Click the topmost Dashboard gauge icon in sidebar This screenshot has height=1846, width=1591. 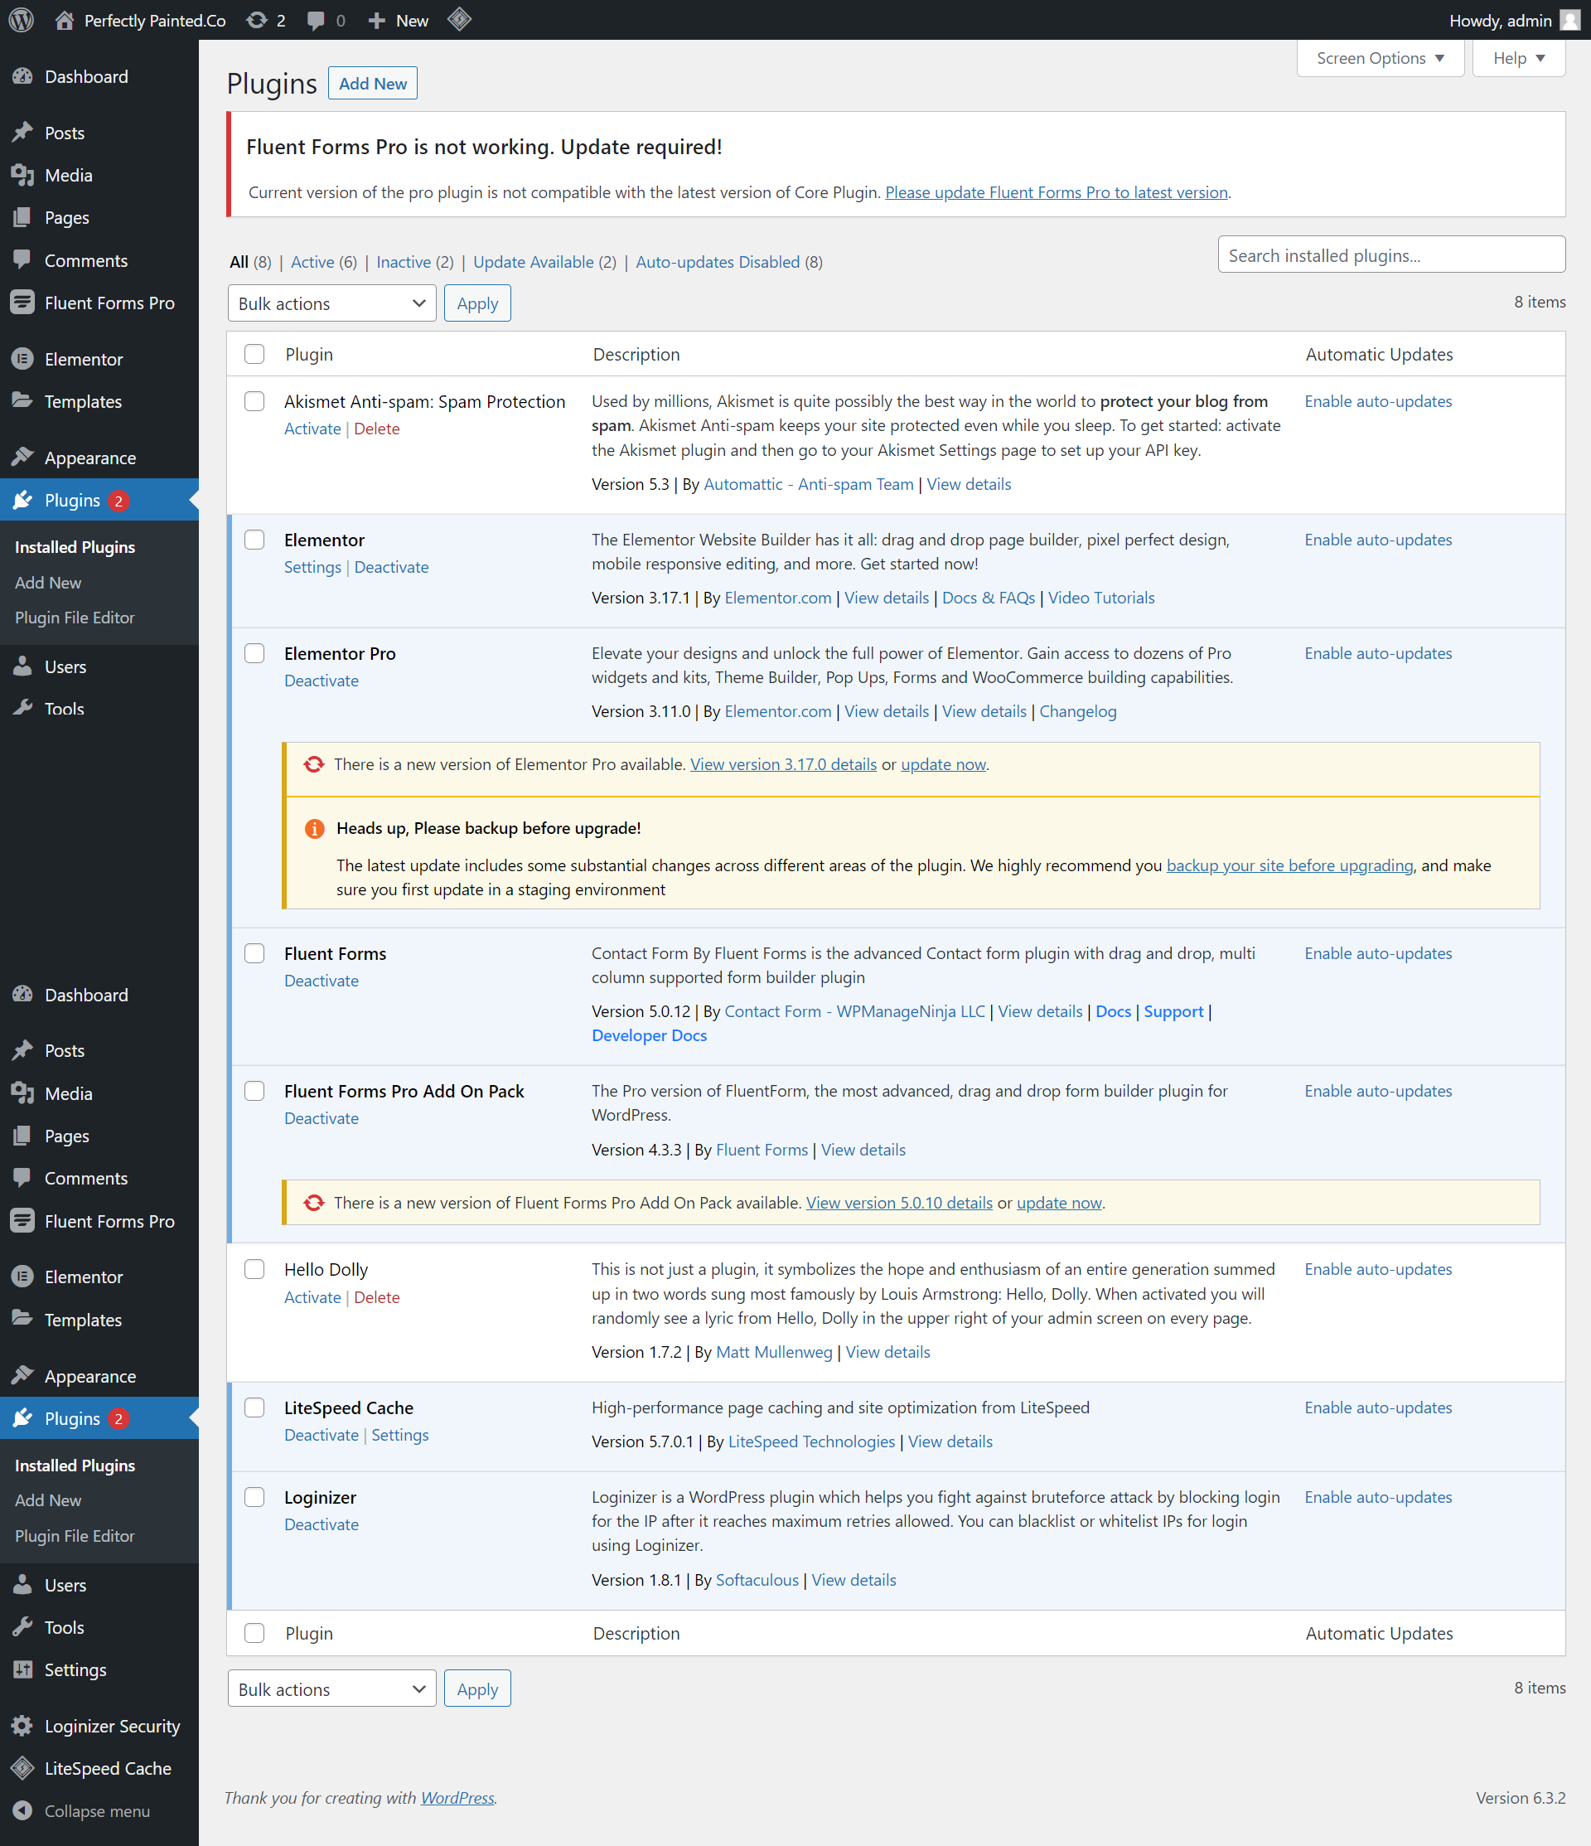[x=23, y=76]
